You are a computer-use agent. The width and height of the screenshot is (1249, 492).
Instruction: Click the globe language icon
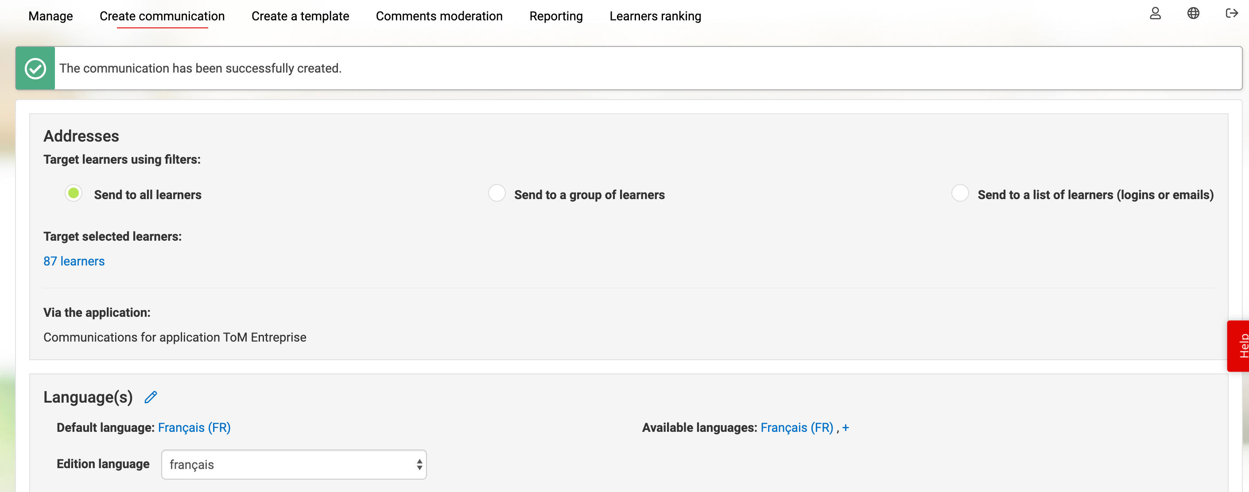pyautogui.click(x=1193, y=14)
